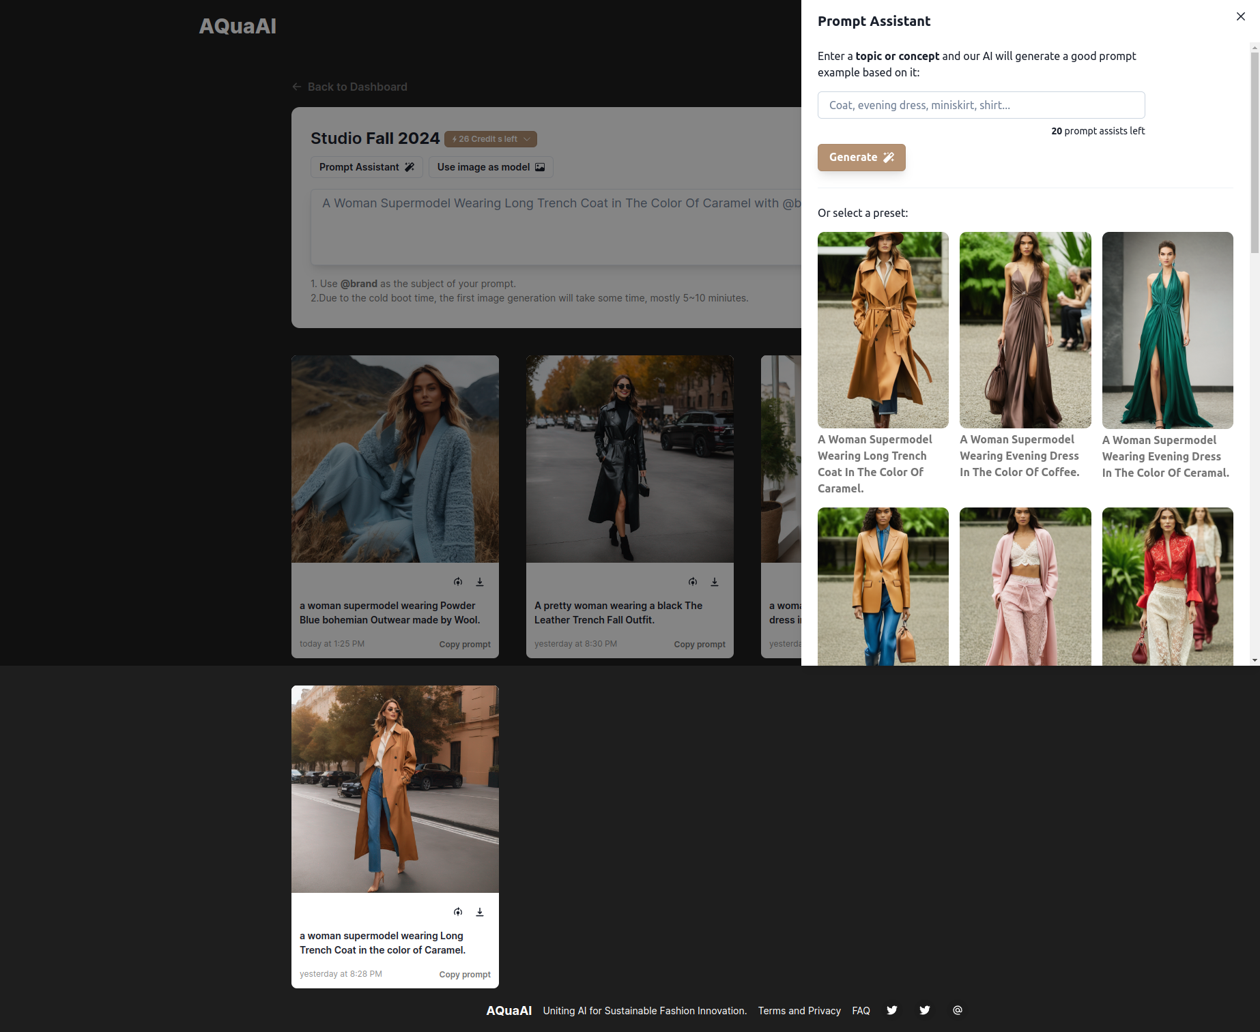
Task: Click the Generate button label
Action: 853,158
